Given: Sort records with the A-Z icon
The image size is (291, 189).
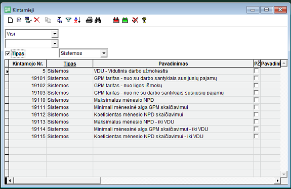Looking at the screenshot, I should pyautogui.click(x=77, y=20).
